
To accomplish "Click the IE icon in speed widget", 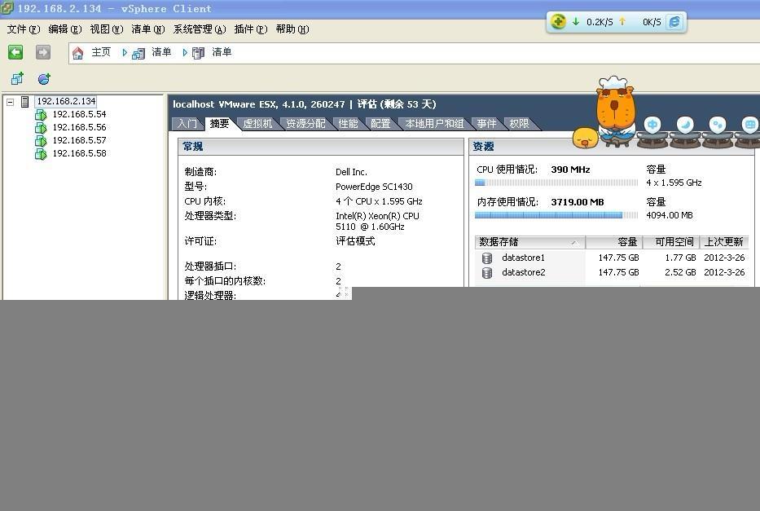I will pos(674,22).
